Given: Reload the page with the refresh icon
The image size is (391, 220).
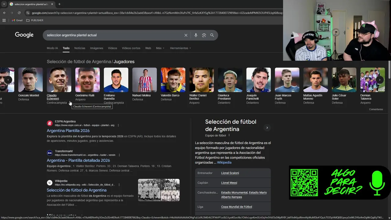Looking at the screenshot, I should pos(19,13).
